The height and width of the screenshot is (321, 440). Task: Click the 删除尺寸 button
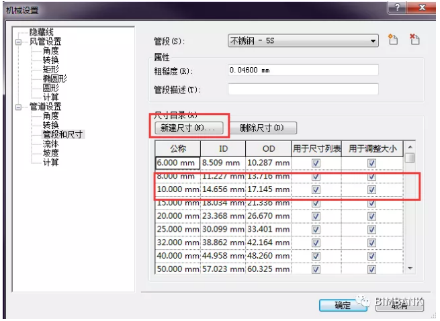(x=263, y=128)
